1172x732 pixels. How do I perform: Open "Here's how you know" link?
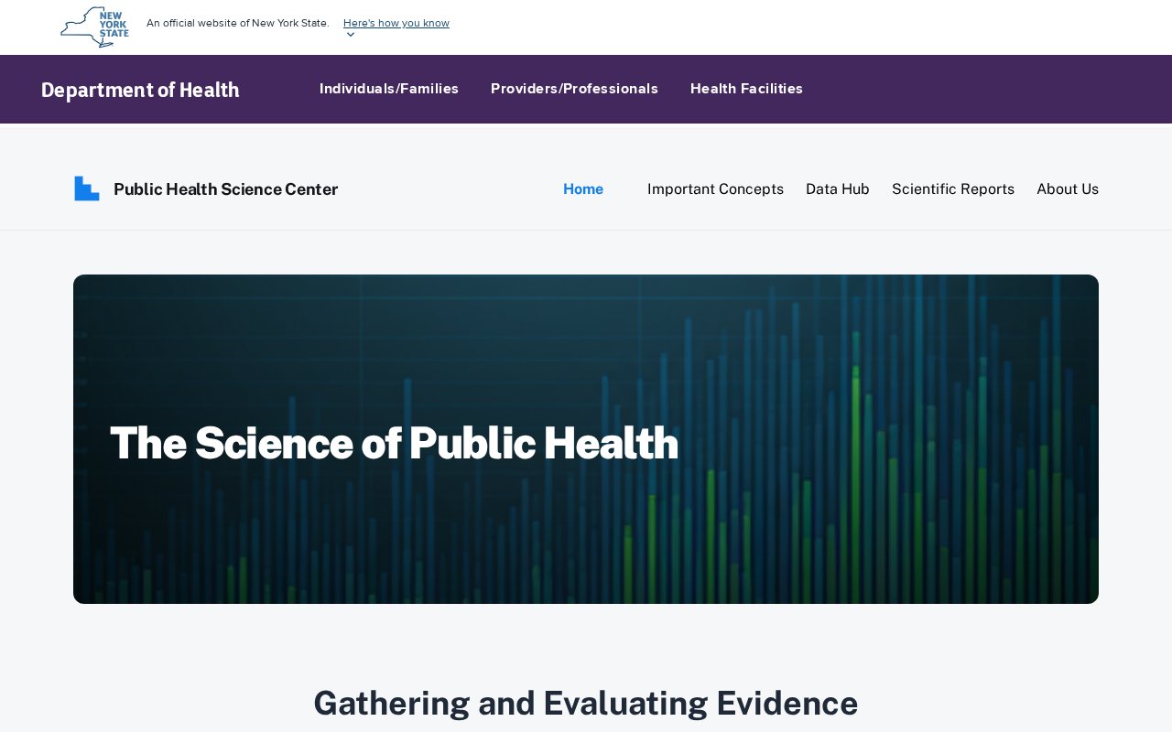[x=396, y=23]
